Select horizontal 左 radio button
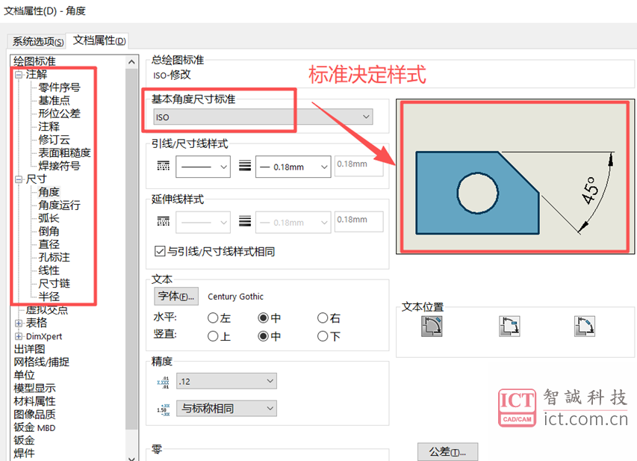 coord(213,318)
